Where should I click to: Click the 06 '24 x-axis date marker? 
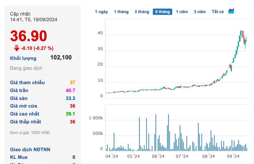click(158, 156)
